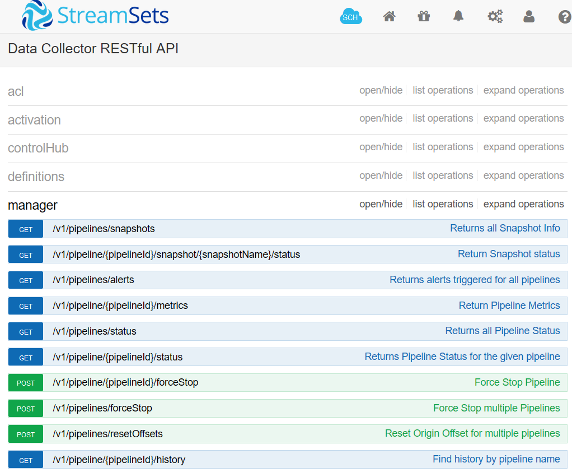Expand the definitions API section
The width and height of the screenshot is (572, 472).
click(x=36, y=177)
